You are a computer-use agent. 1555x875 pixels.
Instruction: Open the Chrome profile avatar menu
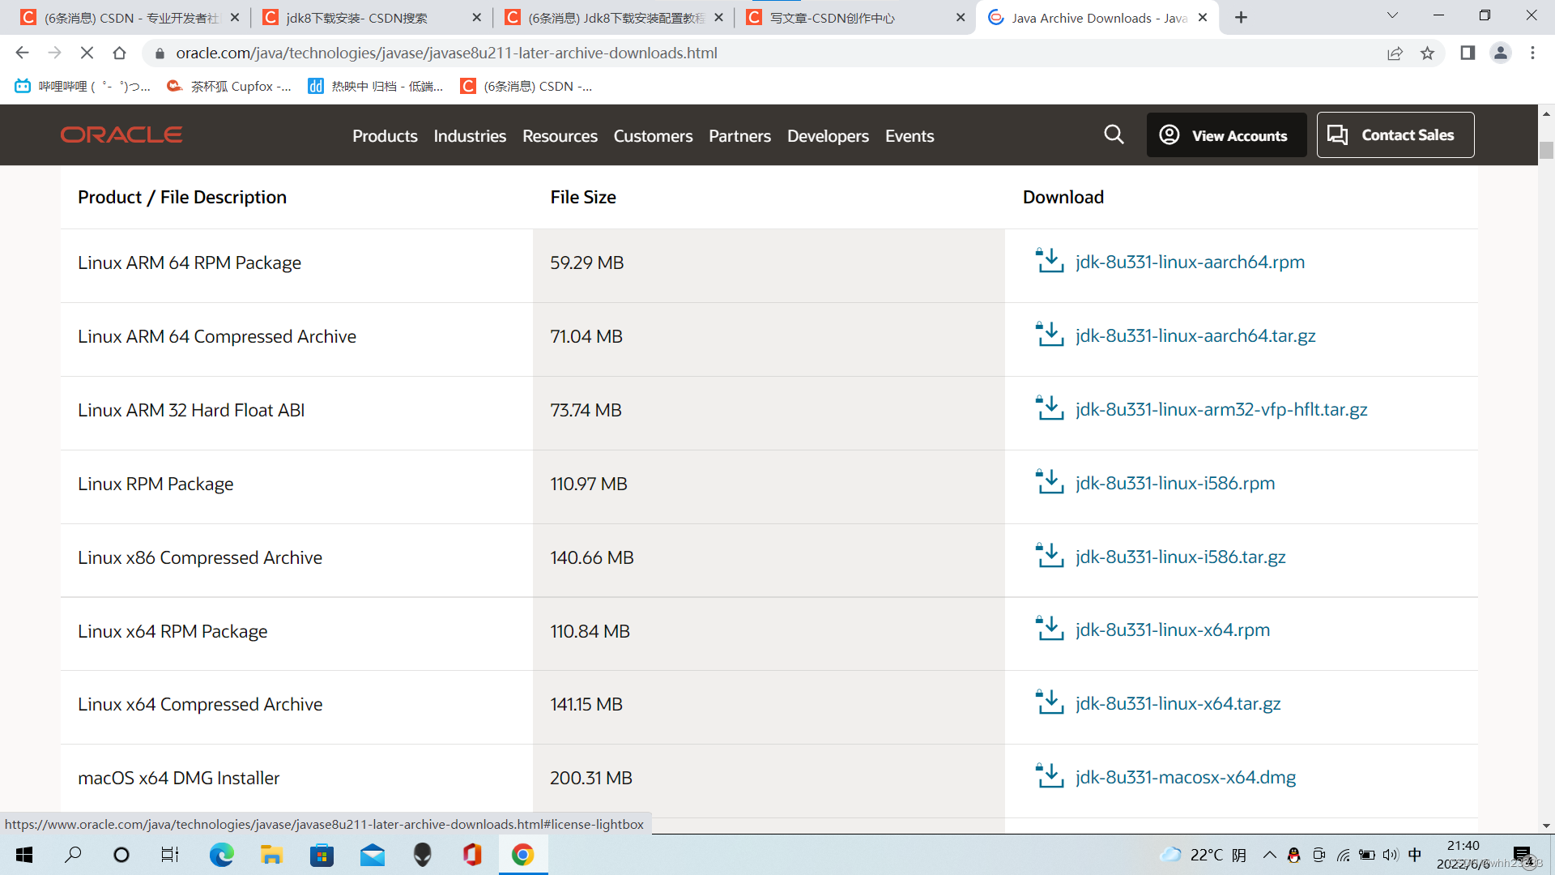point(1501,53)
